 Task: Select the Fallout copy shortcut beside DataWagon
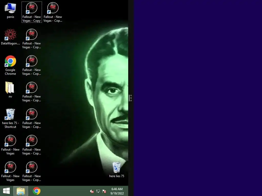(31, 39)
